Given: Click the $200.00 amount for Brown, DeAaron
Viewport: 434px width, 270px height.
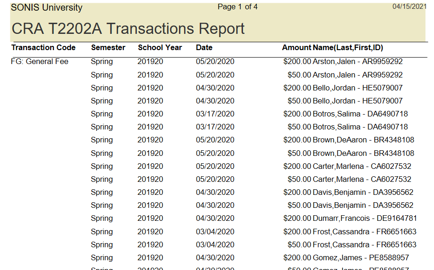Looking at the screenshot, I should click(x=297, y=140).
